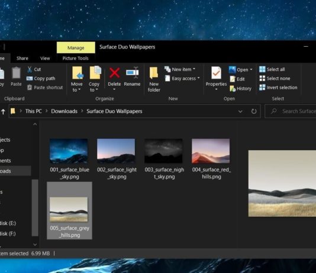Image resolution: width=316 pixels, height=273 pixels.
Task: Select 004_surface_red_hills.png thumbnail
Action: coord(211,151)
